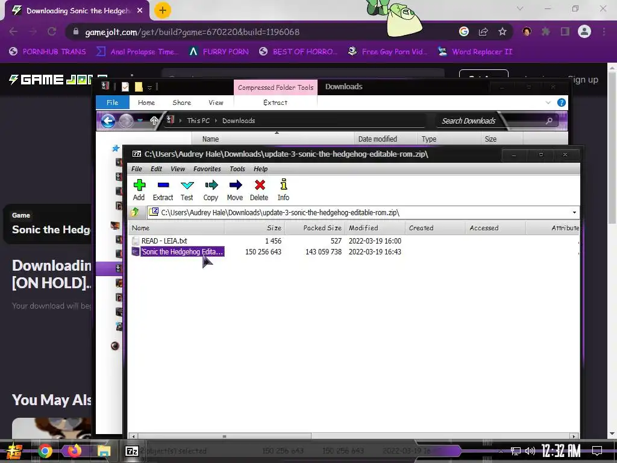The image size is (617, 463).
Task: Sort by the Modified column in 7-Zip
Action: click(x=375, y=228)
